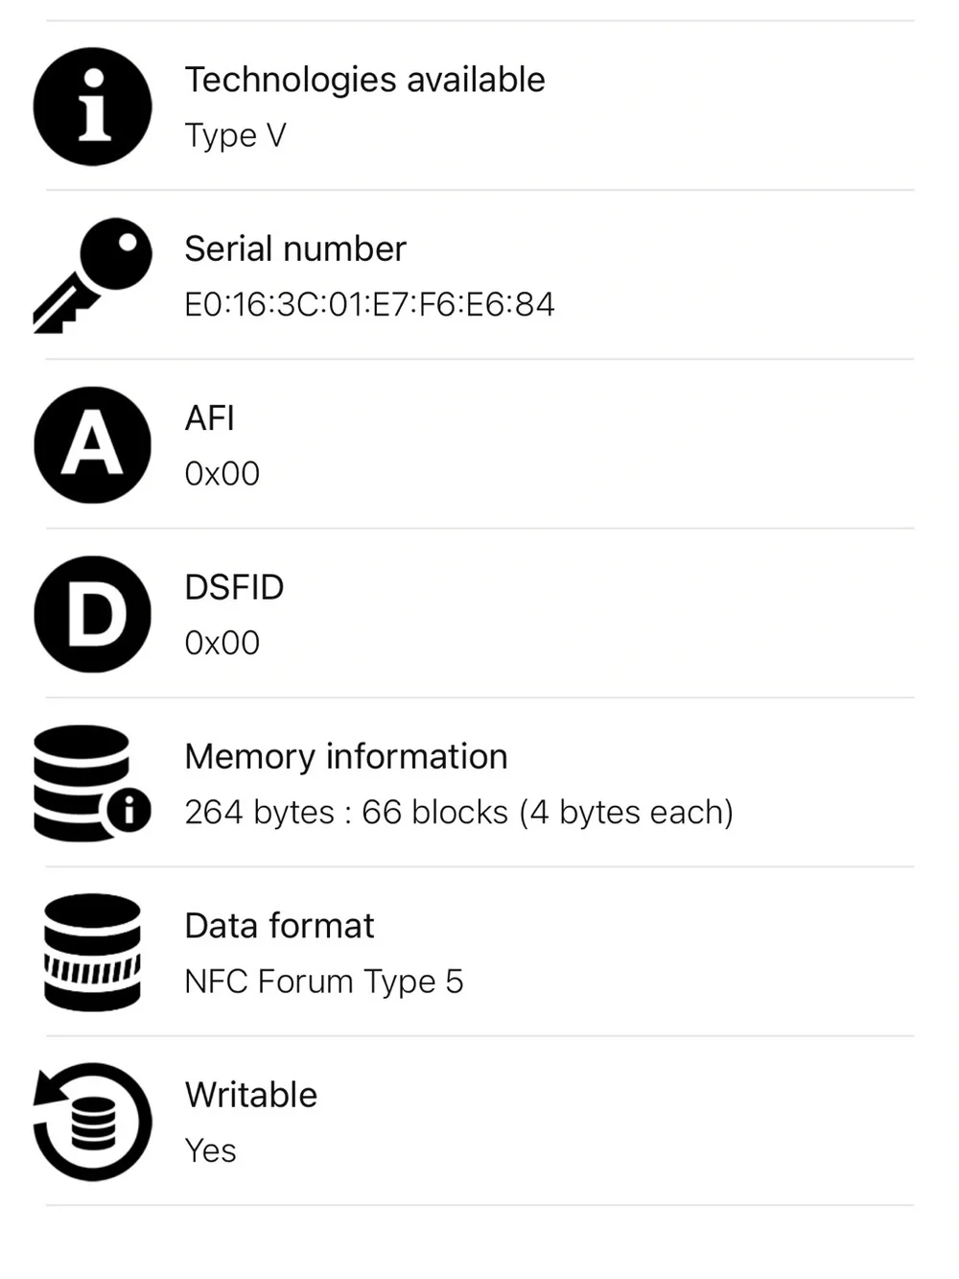
Task: Select the AFI heading
Action: 209,418
